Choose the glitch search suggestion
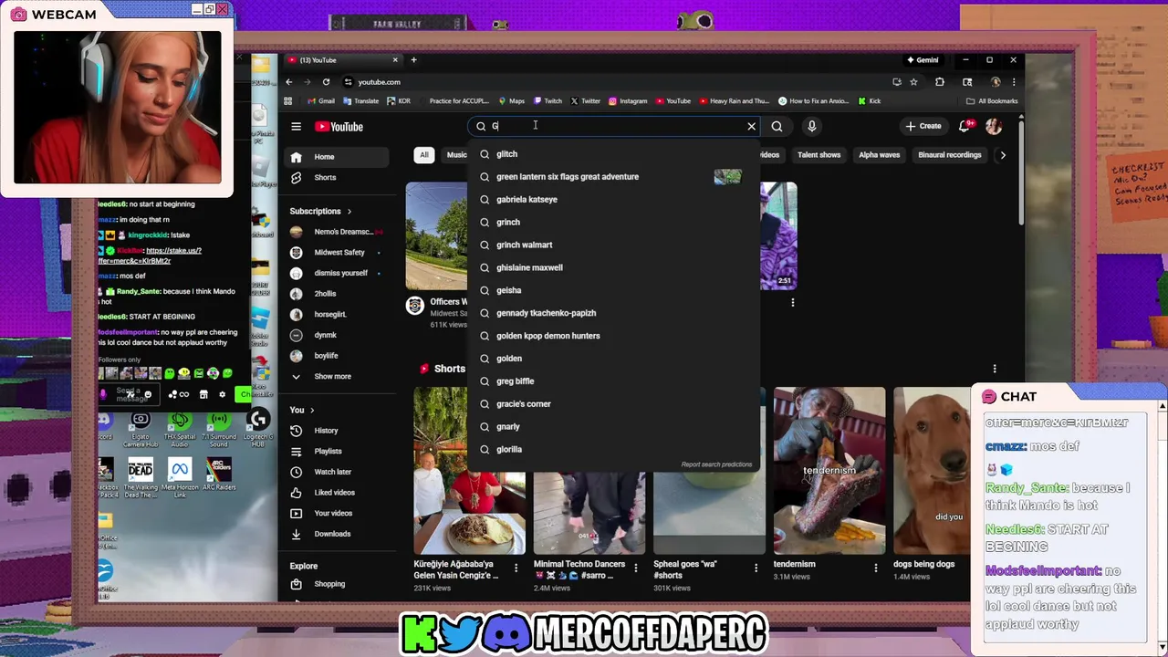The width and height of the screenshot is (1168, 657). click(613, 154)
